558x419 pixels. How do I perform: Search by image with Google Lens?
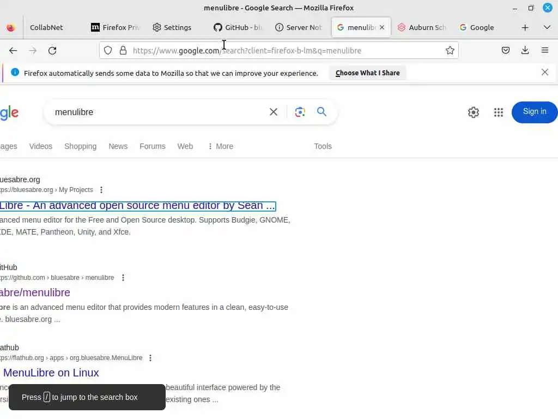300,112
